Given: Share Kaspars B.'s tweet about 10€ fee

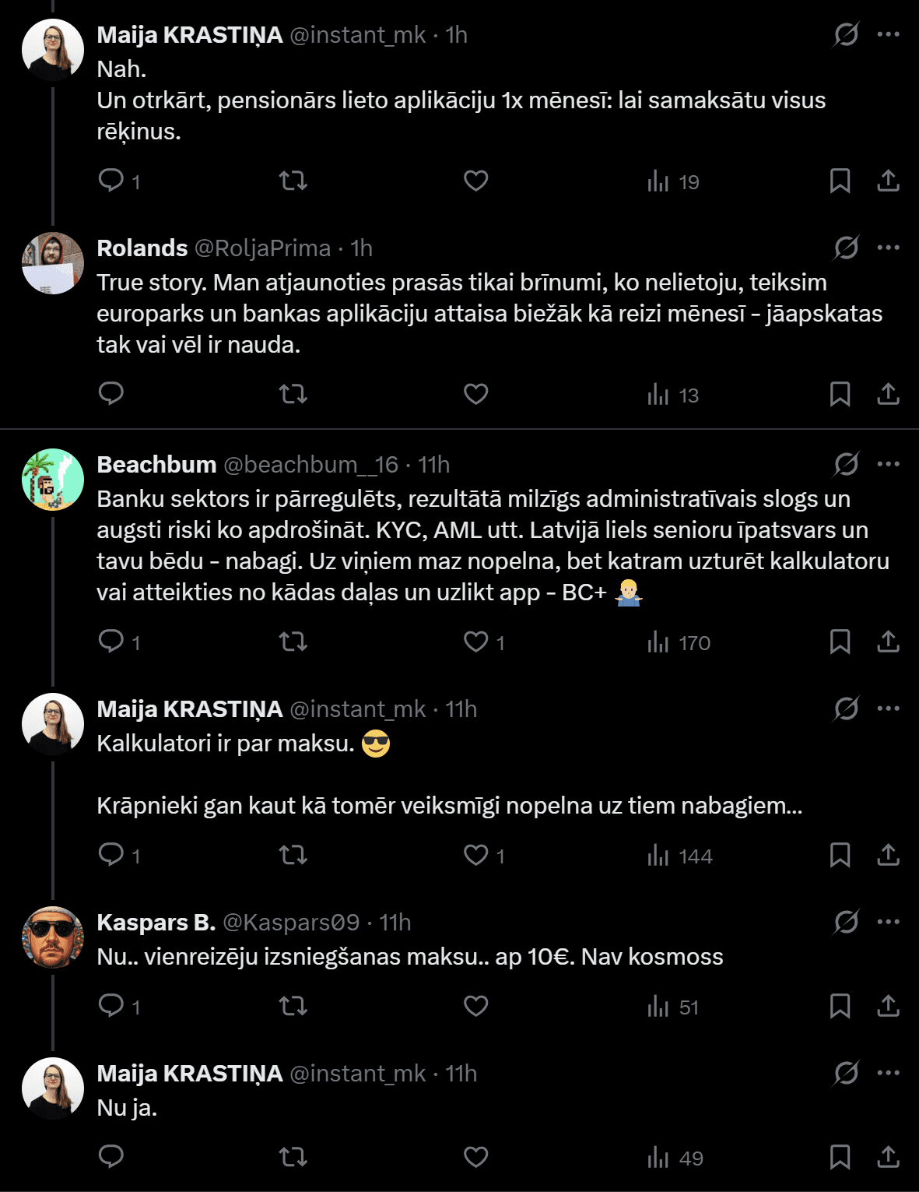Looking at the screenshot, I should [x=888, y=1006].
